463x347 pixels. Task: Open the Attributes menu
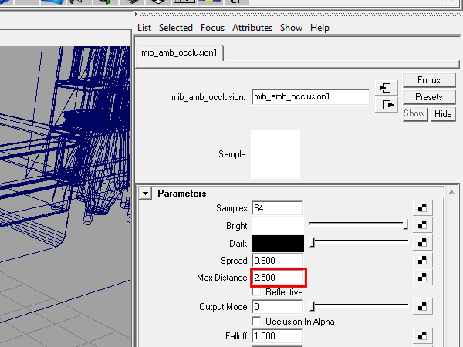(252, 28)
